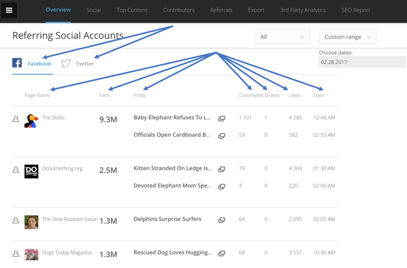
Task: Switch to the Top Content tab
Action: coord(132,10)
